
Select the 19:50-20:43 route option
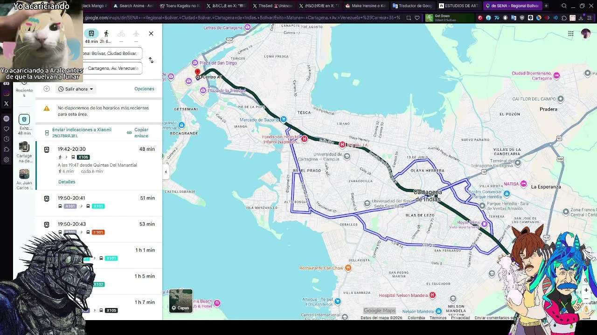click(x=99, y=229)
